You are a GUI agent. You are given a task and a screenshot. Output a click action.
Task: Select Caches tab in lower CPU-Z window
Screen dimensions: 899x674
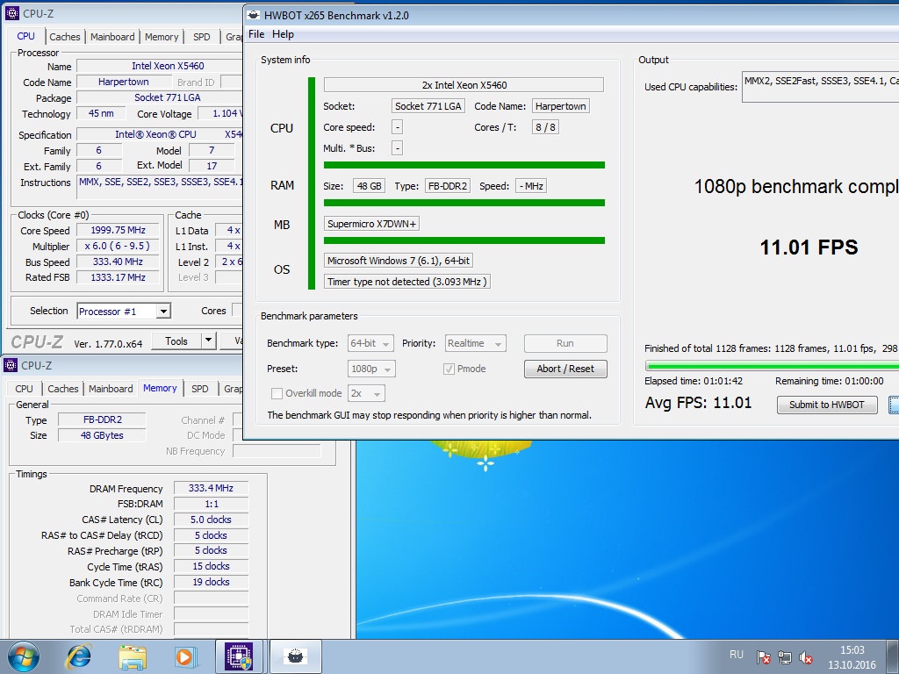(63, 389)
